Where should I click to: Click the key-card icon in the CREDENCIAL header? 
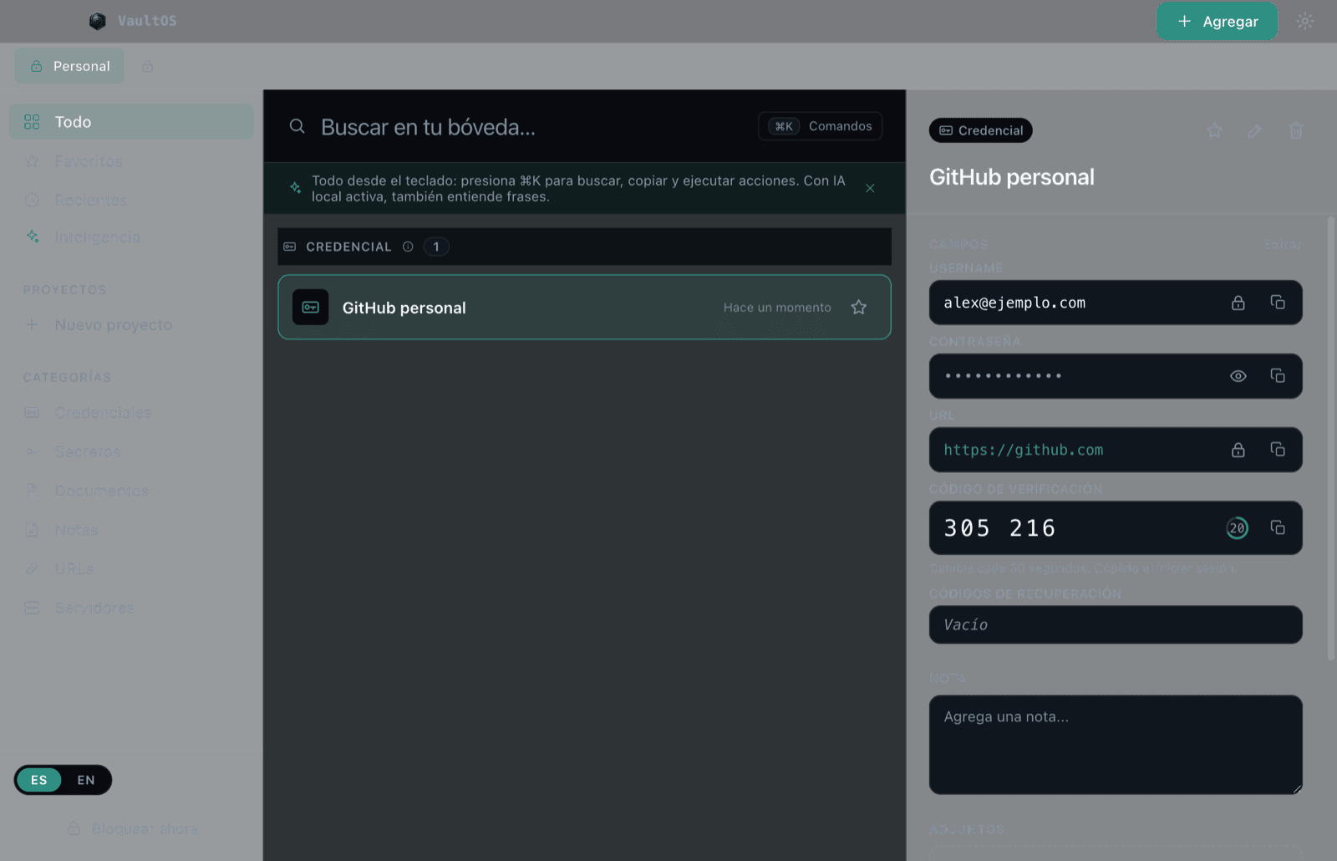coord(290,247)
